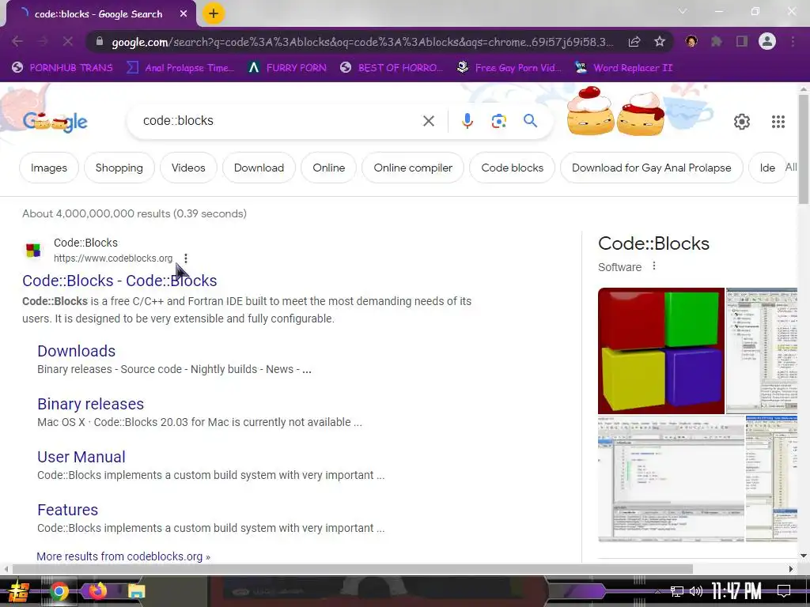
Task: Toggle the browser side panel
Action: pyautogui.click(x=742, y=41)
